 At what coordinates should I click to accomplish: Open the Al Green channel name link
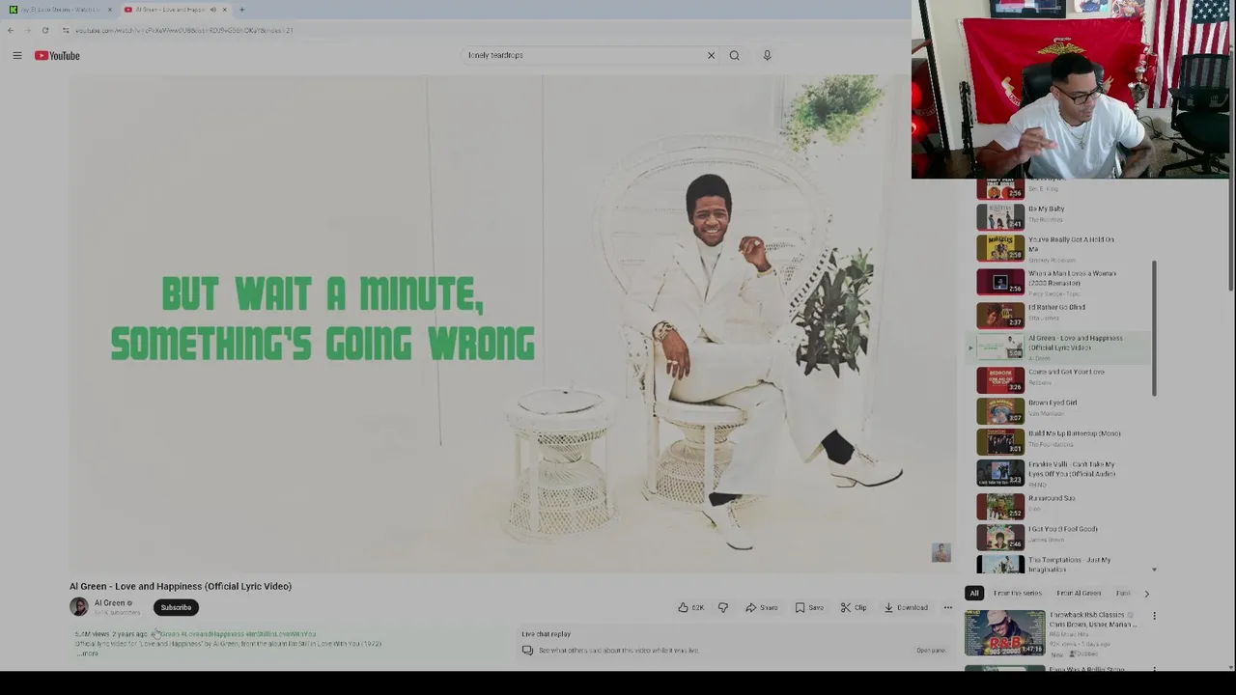pos(109,603)
